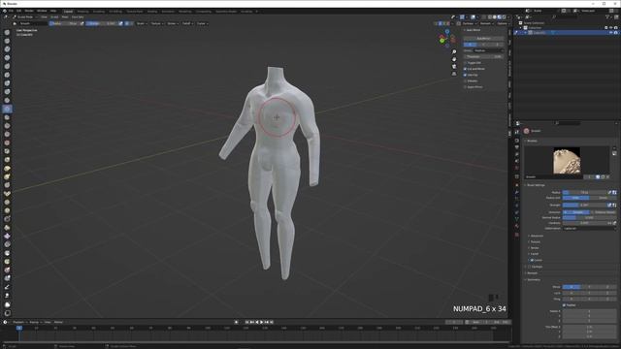
Task: Select Scene radius unit button
Action: pos(603,198)
